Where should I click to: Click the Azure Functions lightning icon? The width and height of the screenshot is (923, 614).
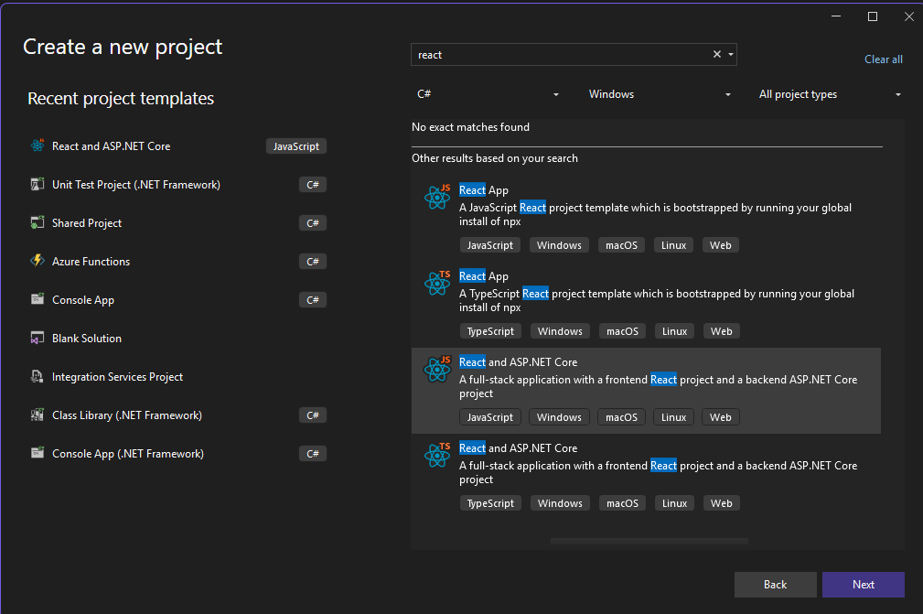(x=38, y=261)
